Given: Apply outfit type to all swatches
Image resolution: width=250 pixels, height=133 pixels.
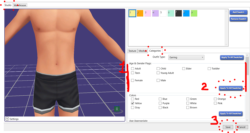Looking at the screenshot, I should pyautogui.click(x=232, y=57).
